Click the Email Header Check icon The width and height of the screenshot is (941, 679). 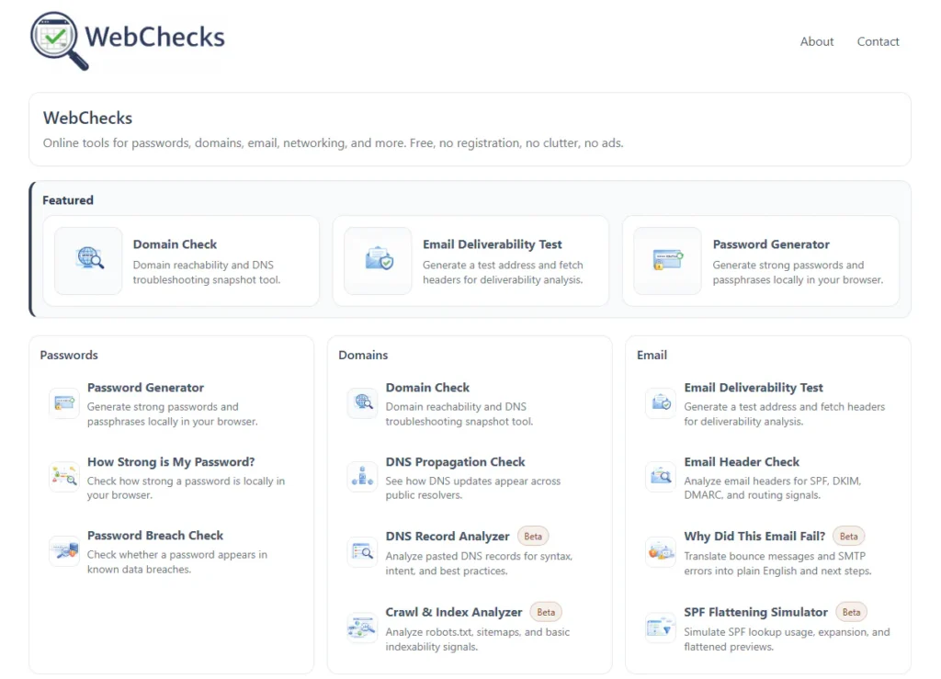click(x=660, y=477)
